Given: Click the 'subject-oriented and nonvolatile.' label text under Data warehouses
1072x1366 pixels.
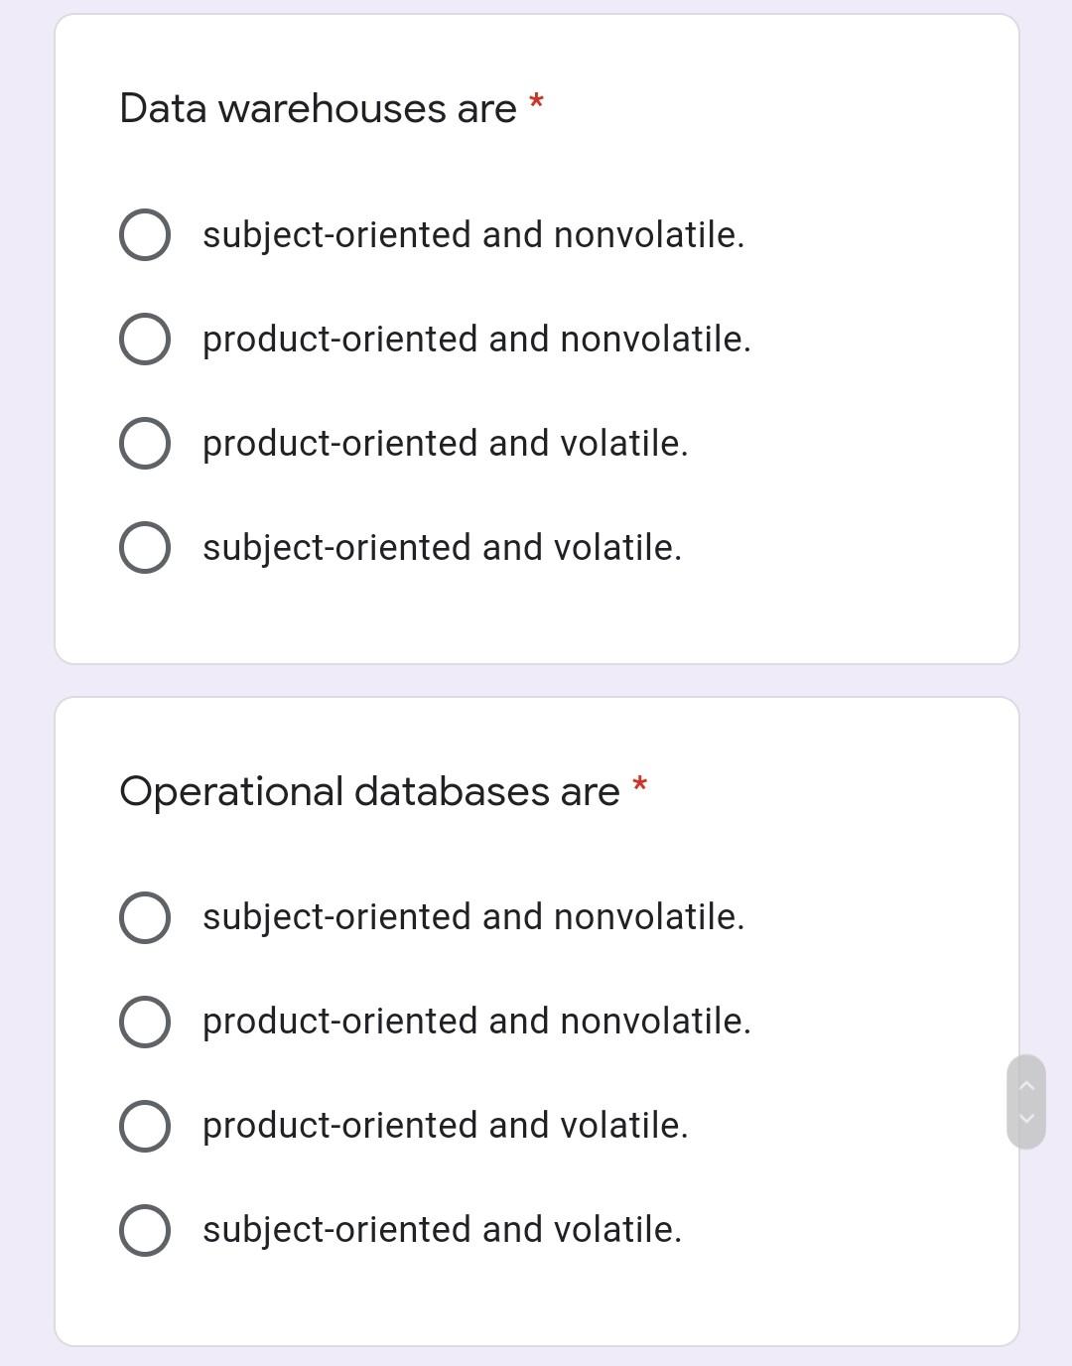Looking at the screenshot, I should 473,235.
